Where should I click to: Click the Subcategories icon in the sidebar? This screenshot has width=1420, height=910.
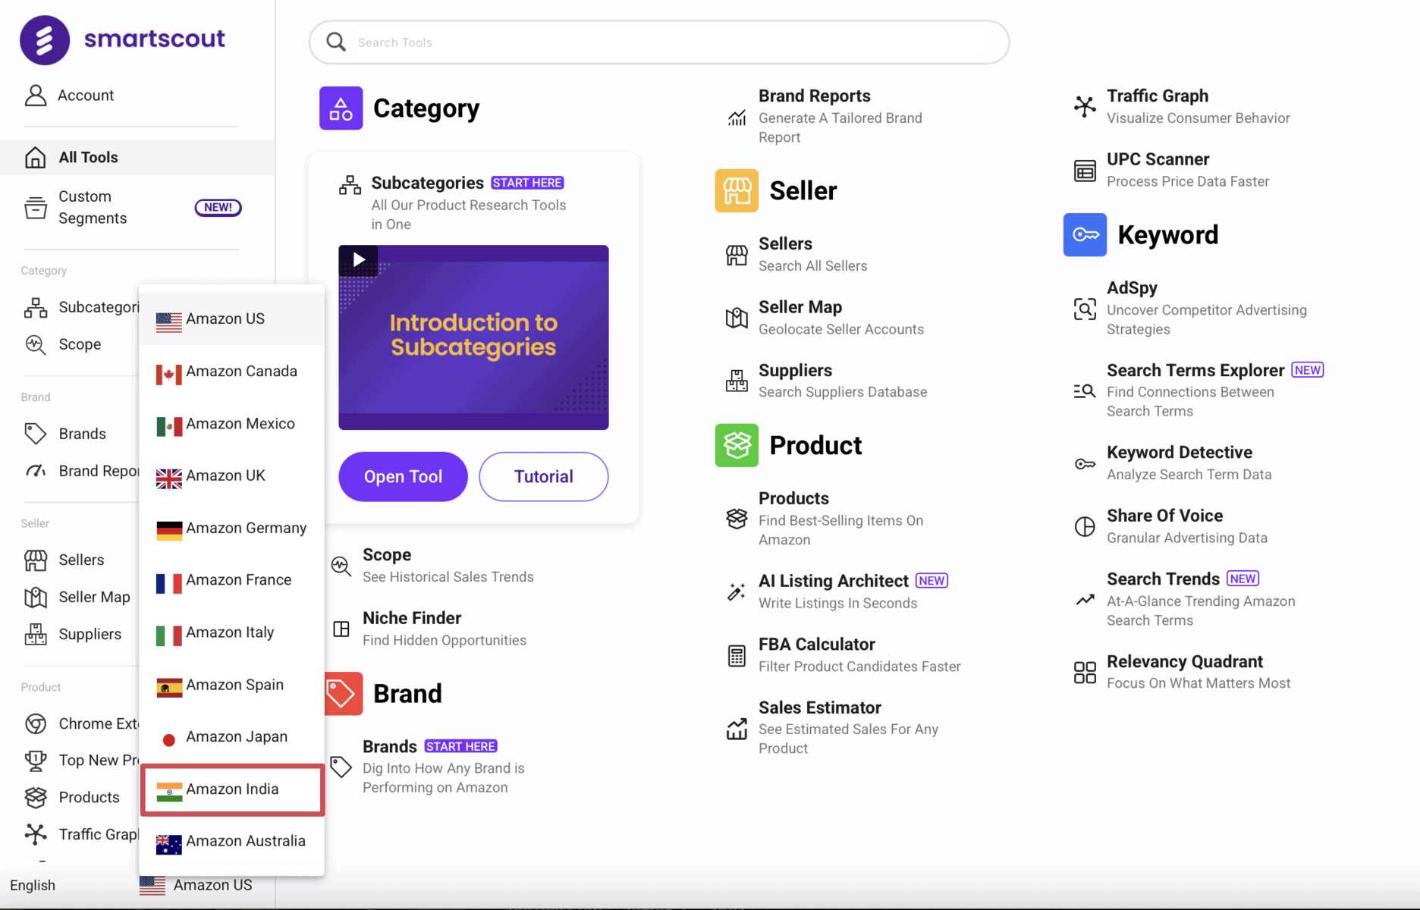tap(36, 307)
